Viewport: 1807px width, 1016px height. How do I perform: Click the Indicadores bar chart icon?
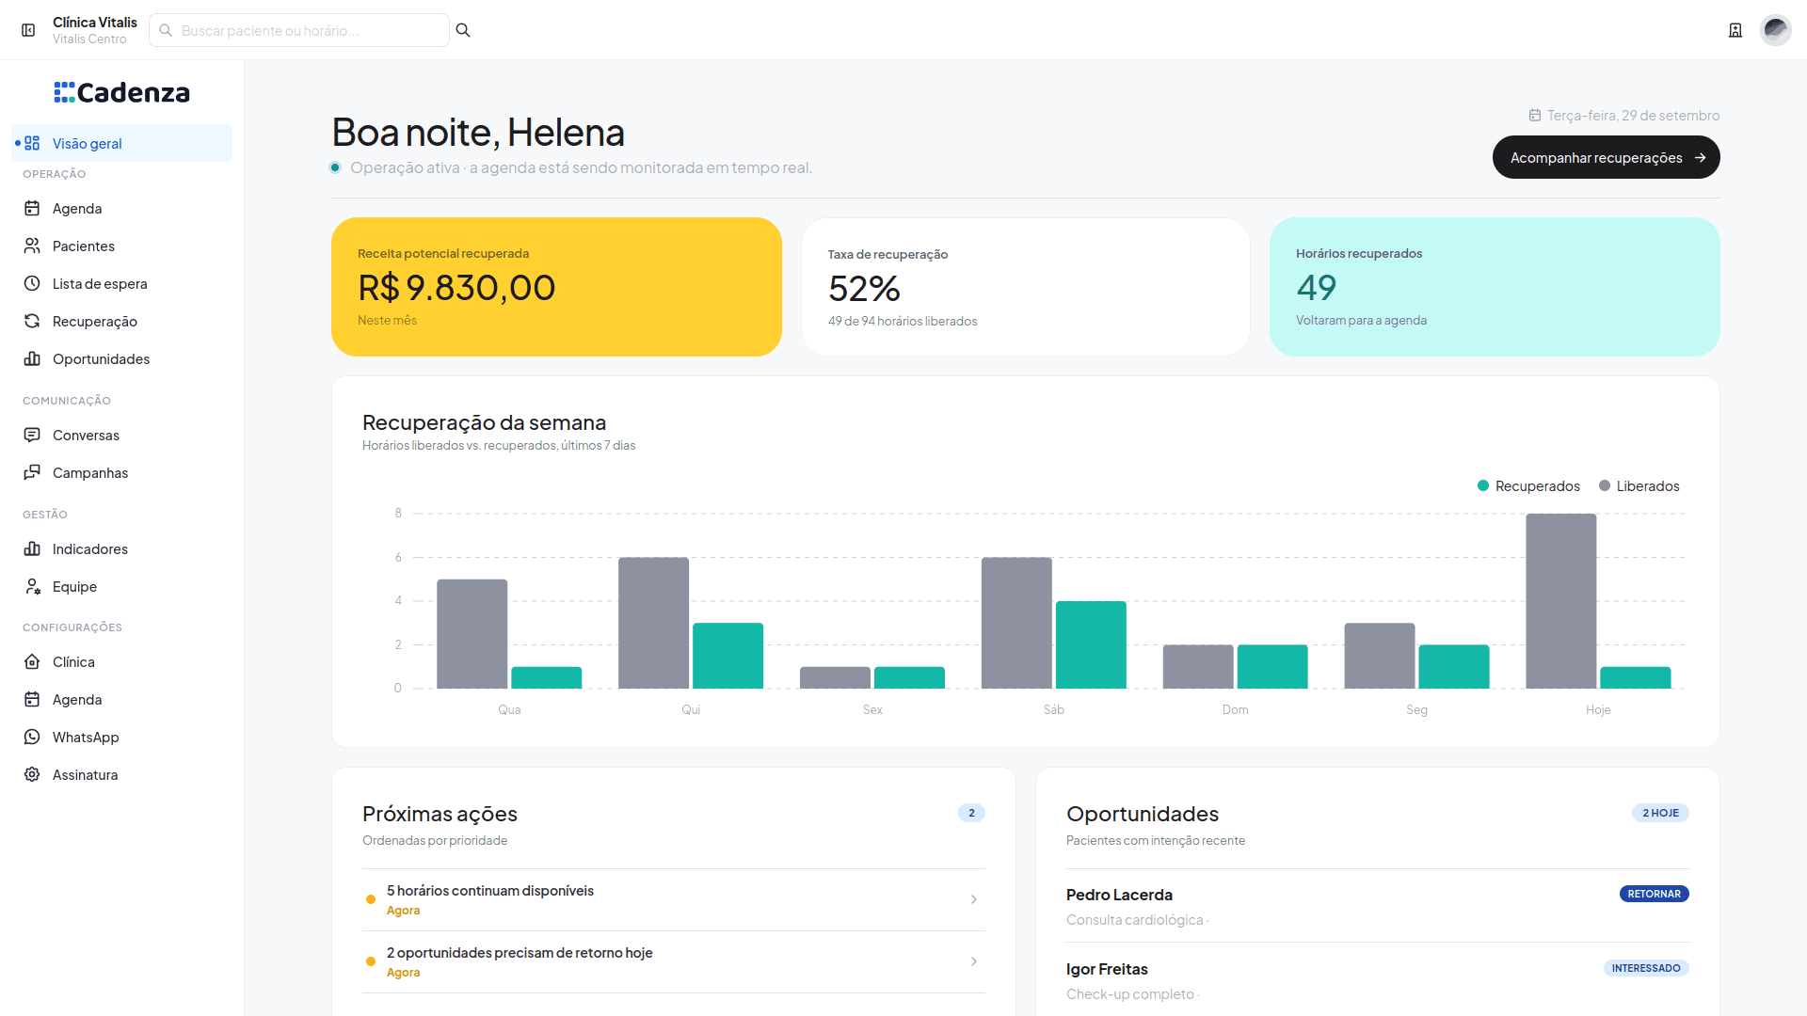coord(32,548)
